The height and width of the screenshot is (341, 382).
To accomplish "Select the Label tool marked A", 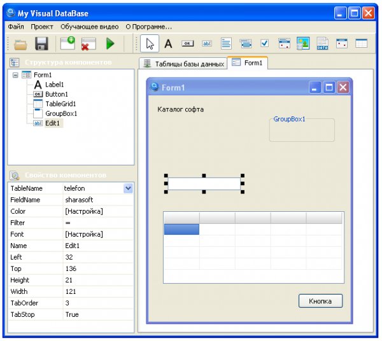I will tap(168, 44).
